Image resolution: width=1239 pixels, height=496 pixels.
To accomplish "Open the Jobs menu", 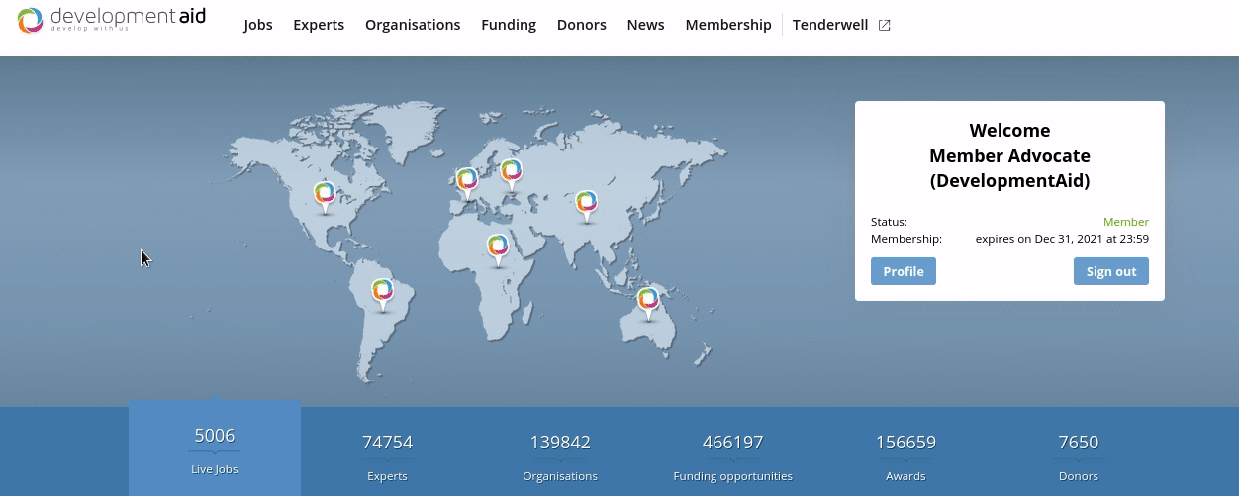I will pyautogui.click(x=258, y=25).
